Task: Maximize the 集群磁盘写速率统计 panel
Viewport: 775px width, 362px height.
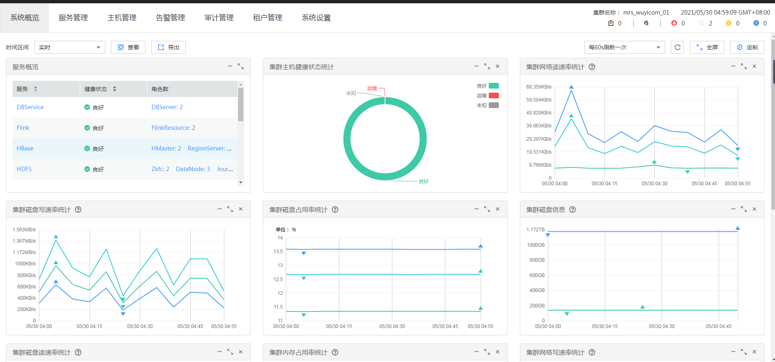Action: point(230,209)
